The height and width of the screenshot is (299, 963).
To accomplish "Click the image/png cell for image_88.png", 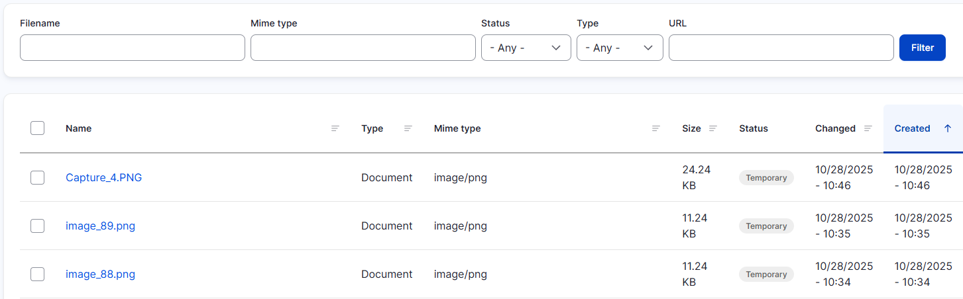I will [x=461, y=274].
